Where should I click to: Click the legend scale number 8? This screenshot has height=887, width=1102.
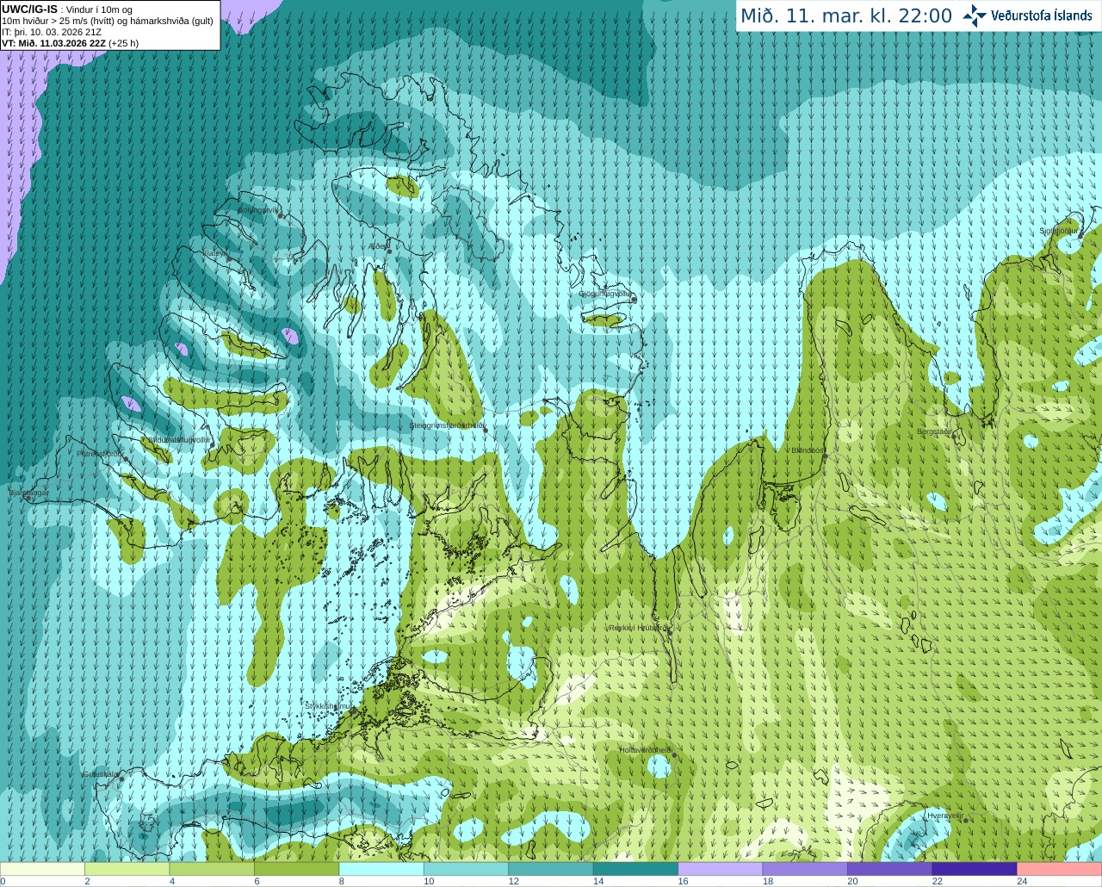pos(342,881)
